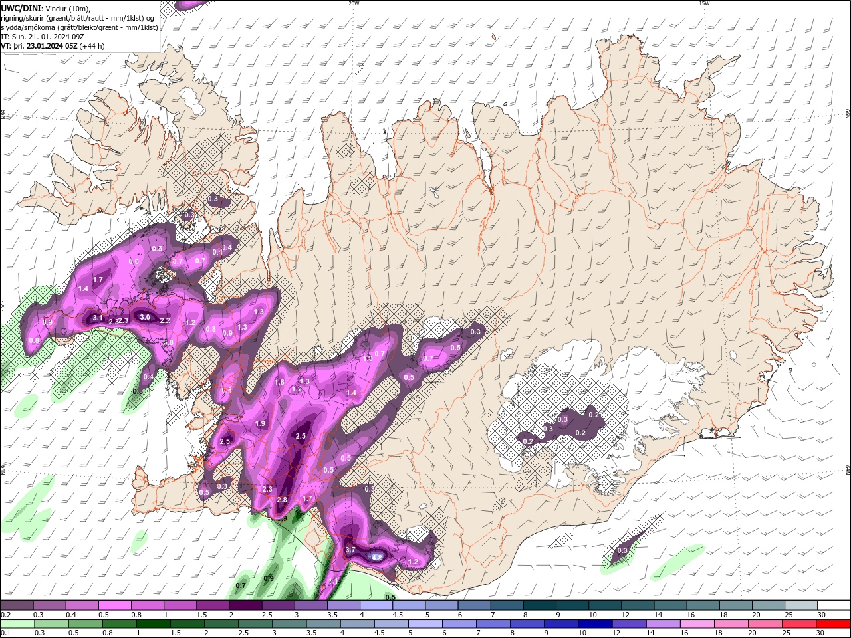The image size is (851, 638).
Task: Click the 2.2 snowfall value on the map
Action: click(x=166, y=320)
